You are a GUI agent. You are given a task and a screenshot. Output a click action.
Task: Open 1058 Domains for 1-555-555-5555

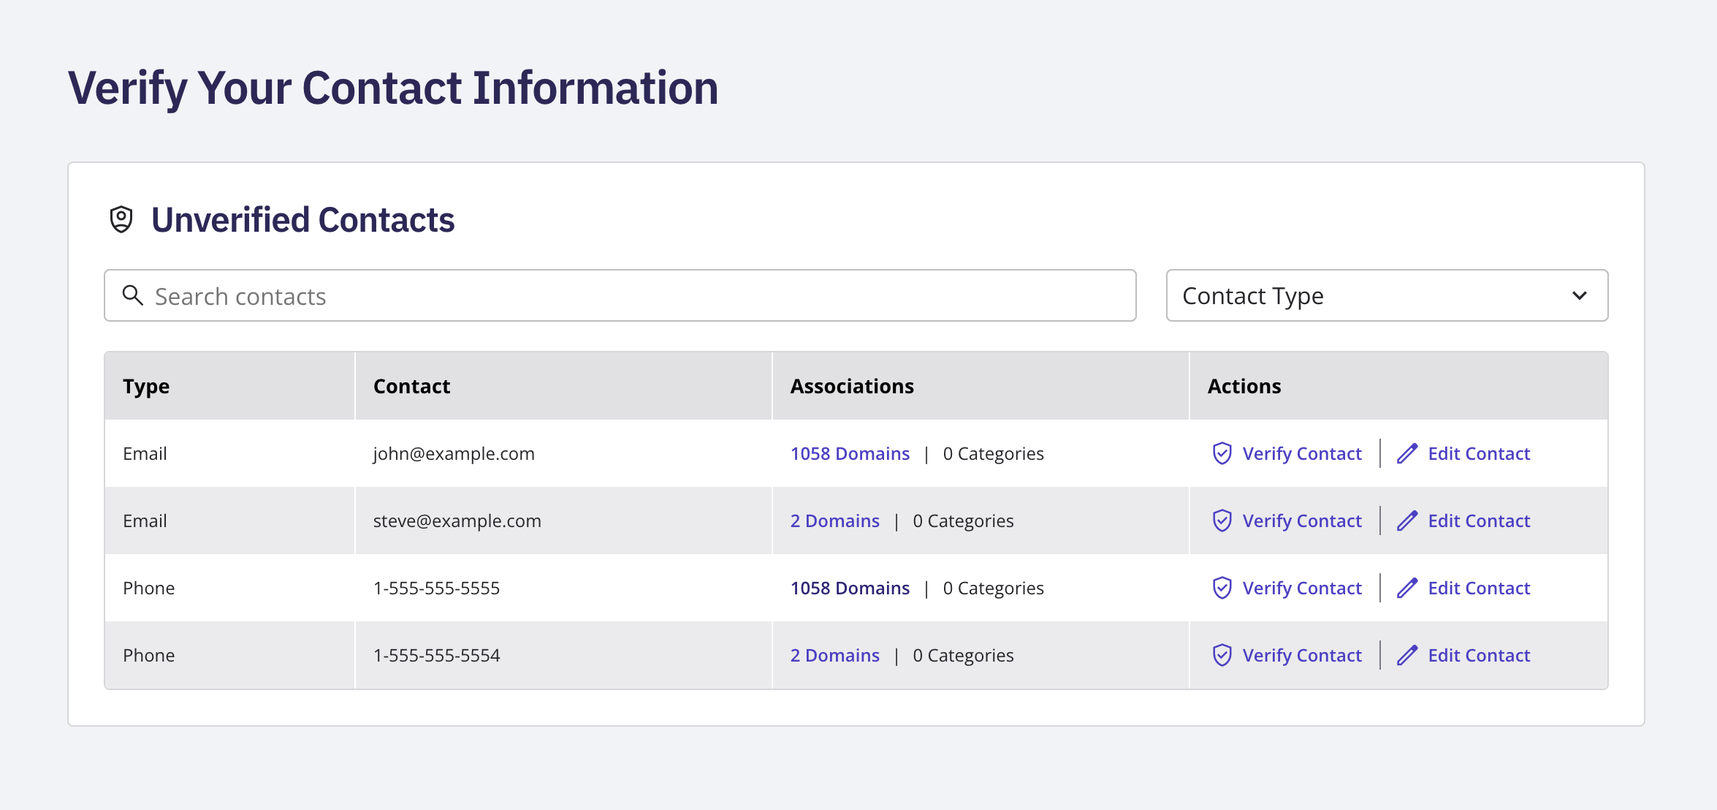(850, 588)
